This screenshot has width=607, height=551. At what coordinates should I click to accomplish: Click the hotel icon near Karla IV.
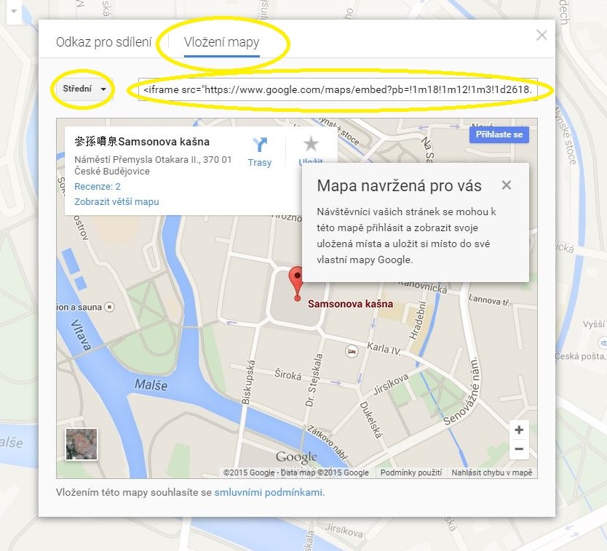point(351,352)
